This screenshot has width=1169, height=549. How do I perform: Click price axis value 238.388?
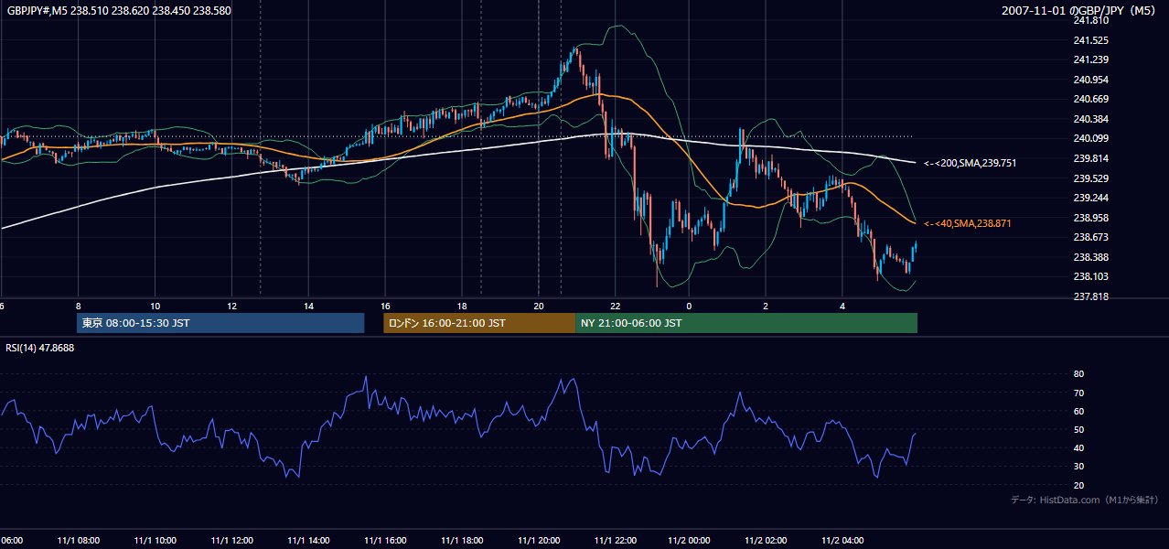[1090, 257]
